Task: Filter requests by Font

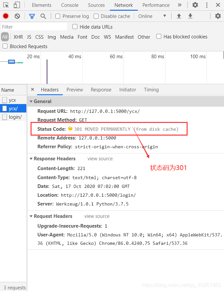Action: [x=82, y=37]
